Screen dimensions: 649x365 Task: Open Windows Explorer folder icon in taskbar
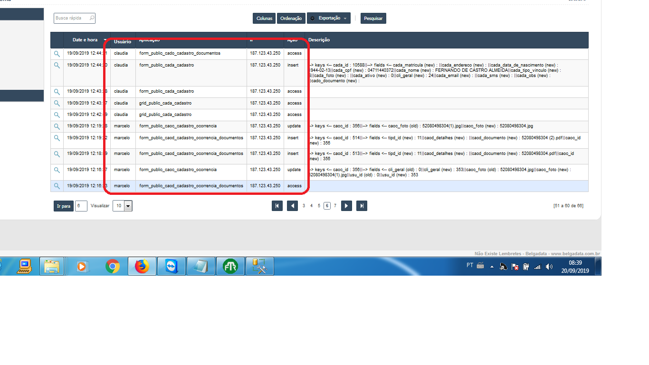tap(51, 267)
